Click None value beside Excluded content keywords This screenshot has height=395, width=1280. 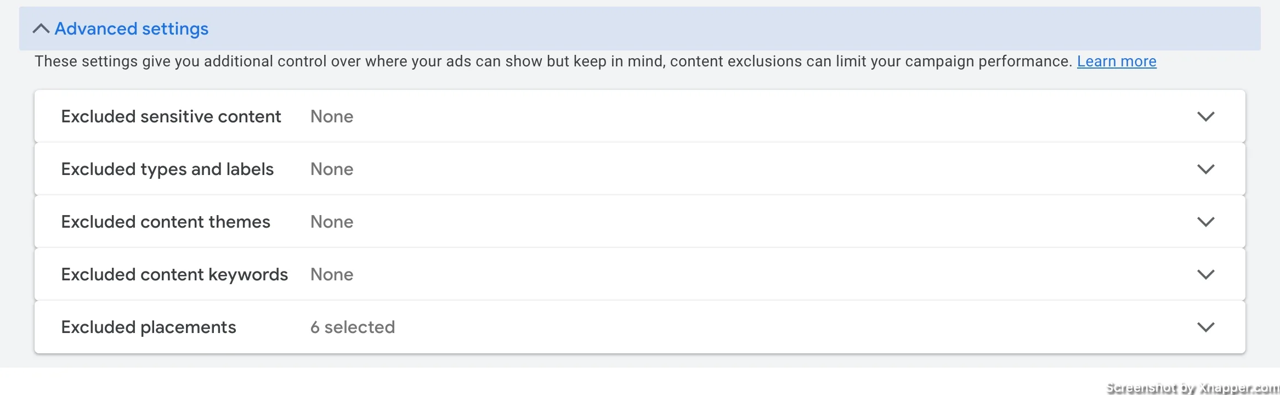pos(332,274)
